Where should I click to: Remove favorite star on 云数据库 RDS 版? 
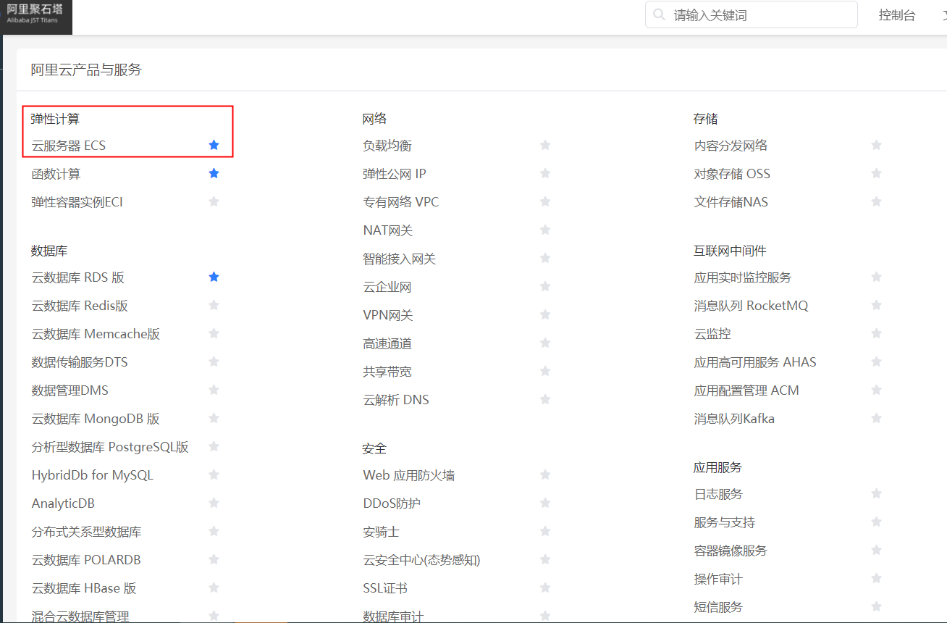(214, 277)
